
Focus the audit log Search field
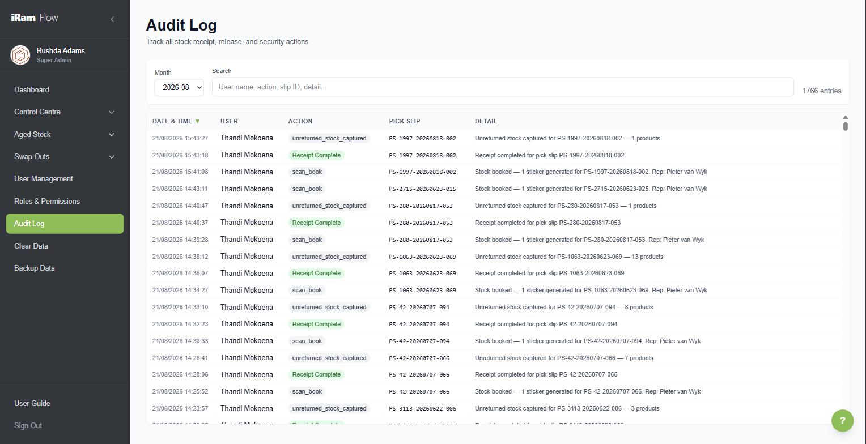[x=503, y=87]
